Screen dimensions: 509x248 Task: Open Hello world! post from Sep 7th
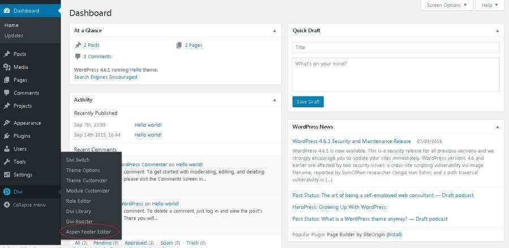tap(148, 125)
